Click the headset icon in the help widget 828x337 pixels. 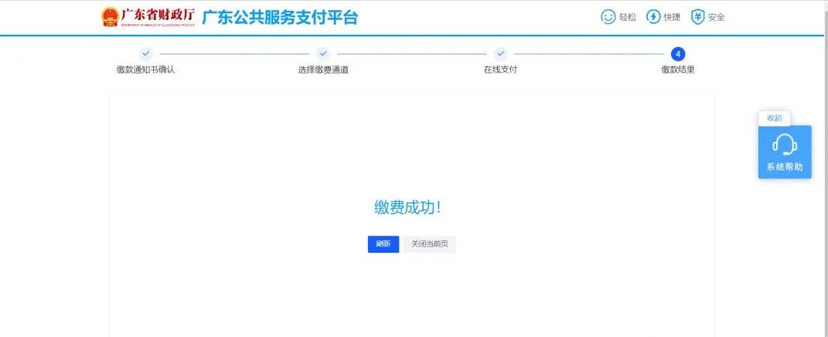point(785,144)
